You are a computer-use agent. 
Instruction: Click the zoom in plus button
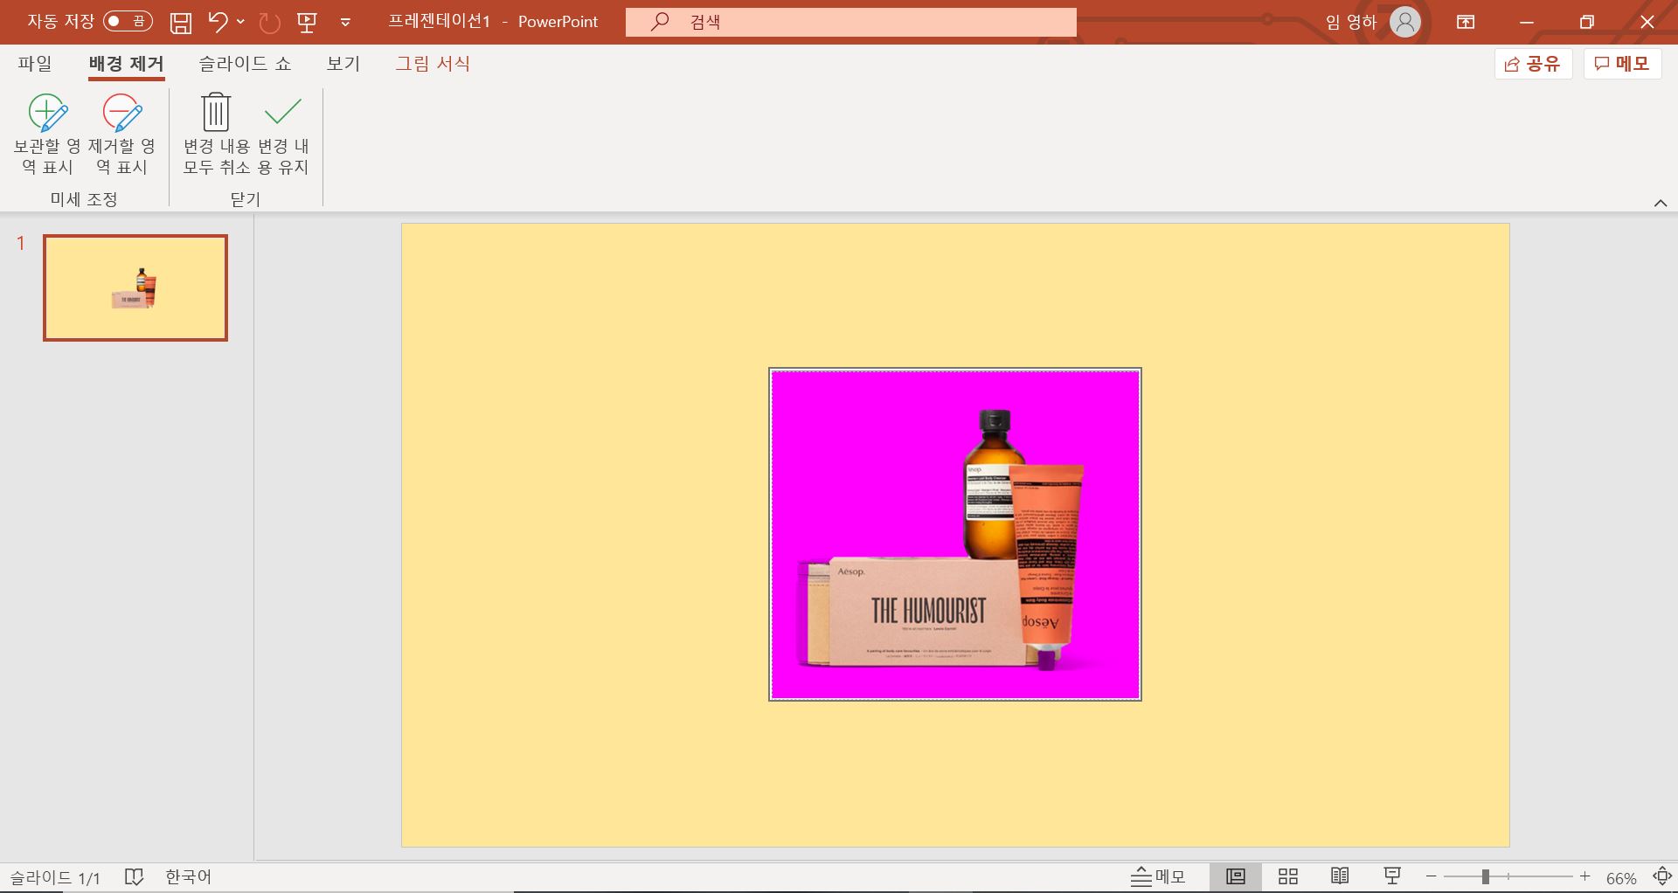[x=1584, y=876]
